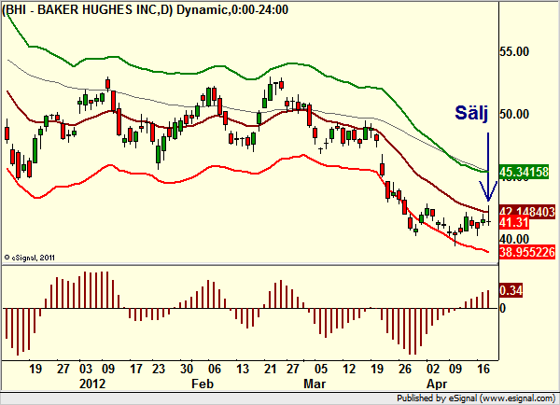Click the date label 02 above Apr

coord(432,369)
